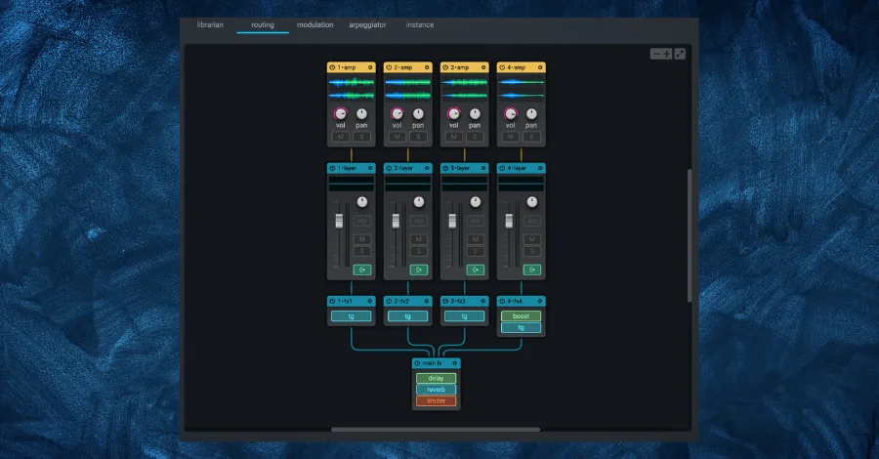This screenshot has height=459, width=879.
Task: Solo the 2·smp sampler
Action: [x=418, y=137]
